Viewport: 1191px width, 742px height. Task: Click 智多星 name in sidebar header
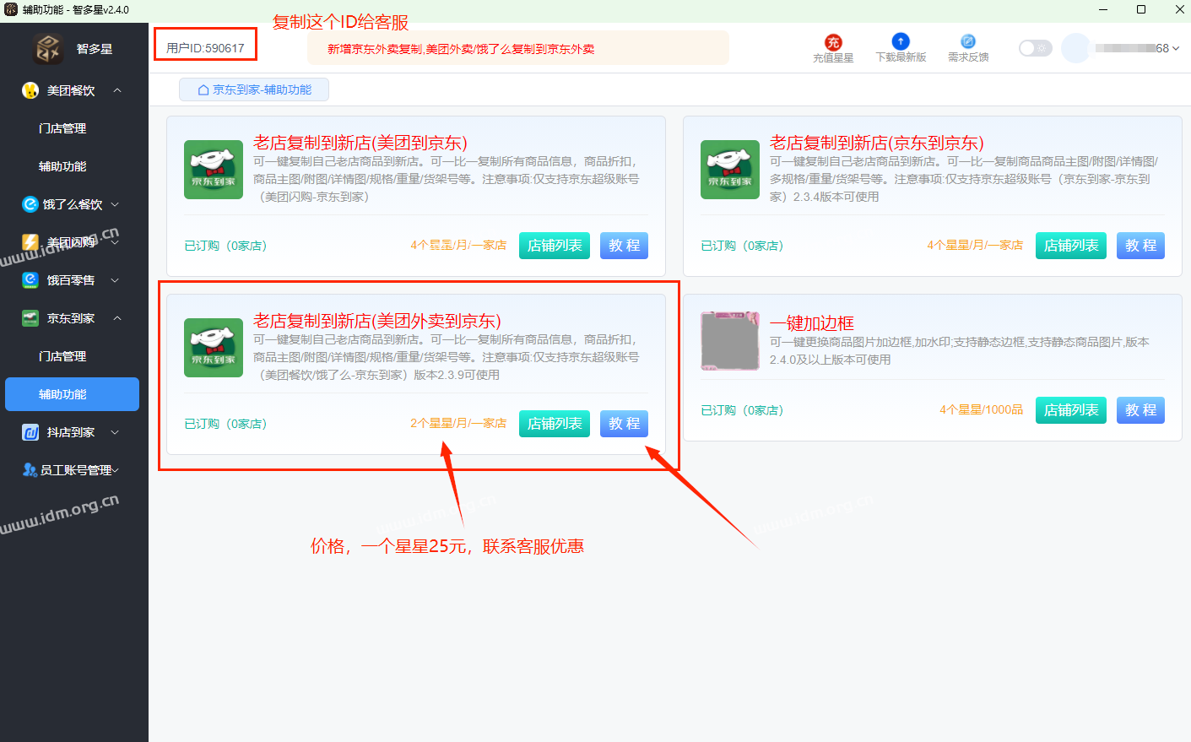click(95, 49)
